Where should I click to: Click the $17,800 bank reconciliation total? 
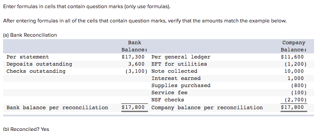pyautogui.click(x=133, y=108)
